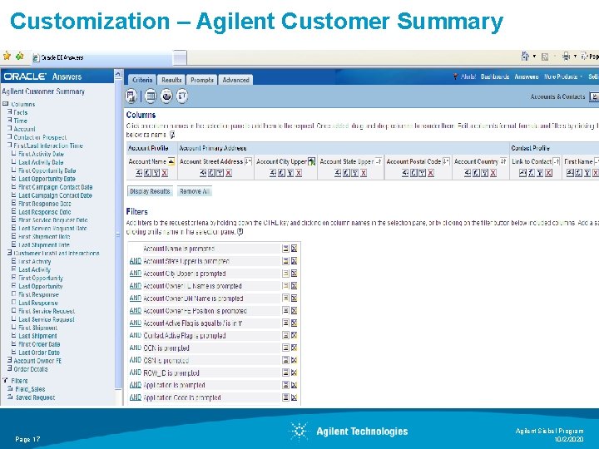
Task: Expand the Time folder in the tree
Action: pos(9,121)
